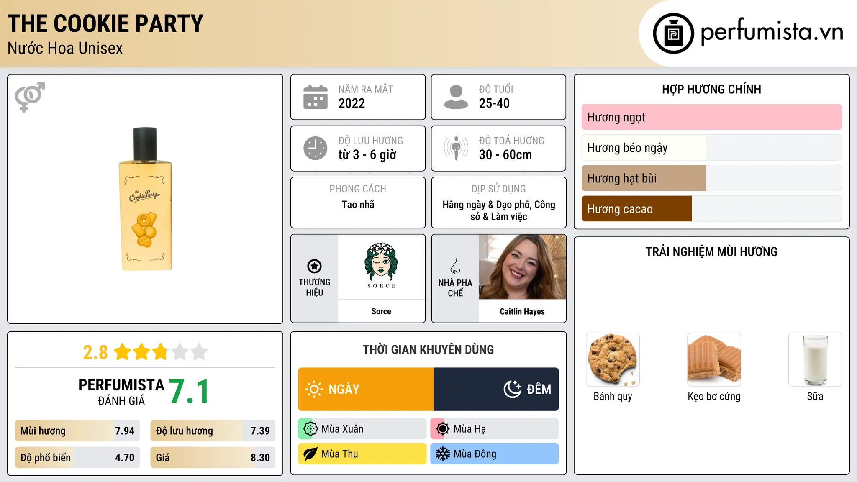Select the Bánh quy cookie note image
This screenshot has height=482, width=857.
pos(613,359)
